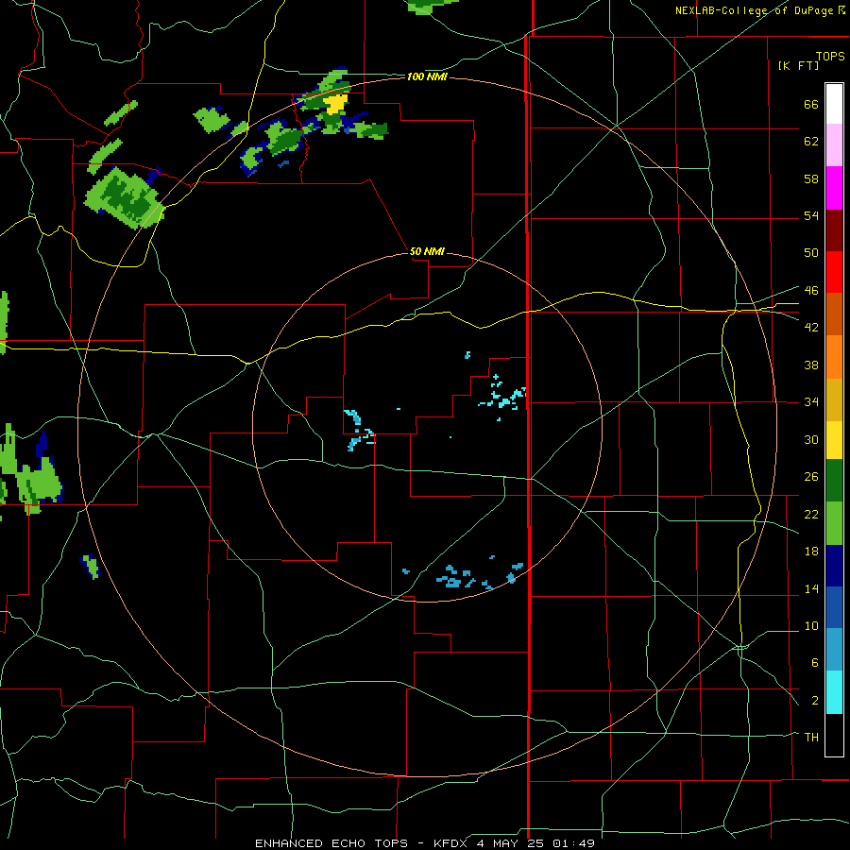
Task: Click the "50" legend value
Action: pos(811,252)
